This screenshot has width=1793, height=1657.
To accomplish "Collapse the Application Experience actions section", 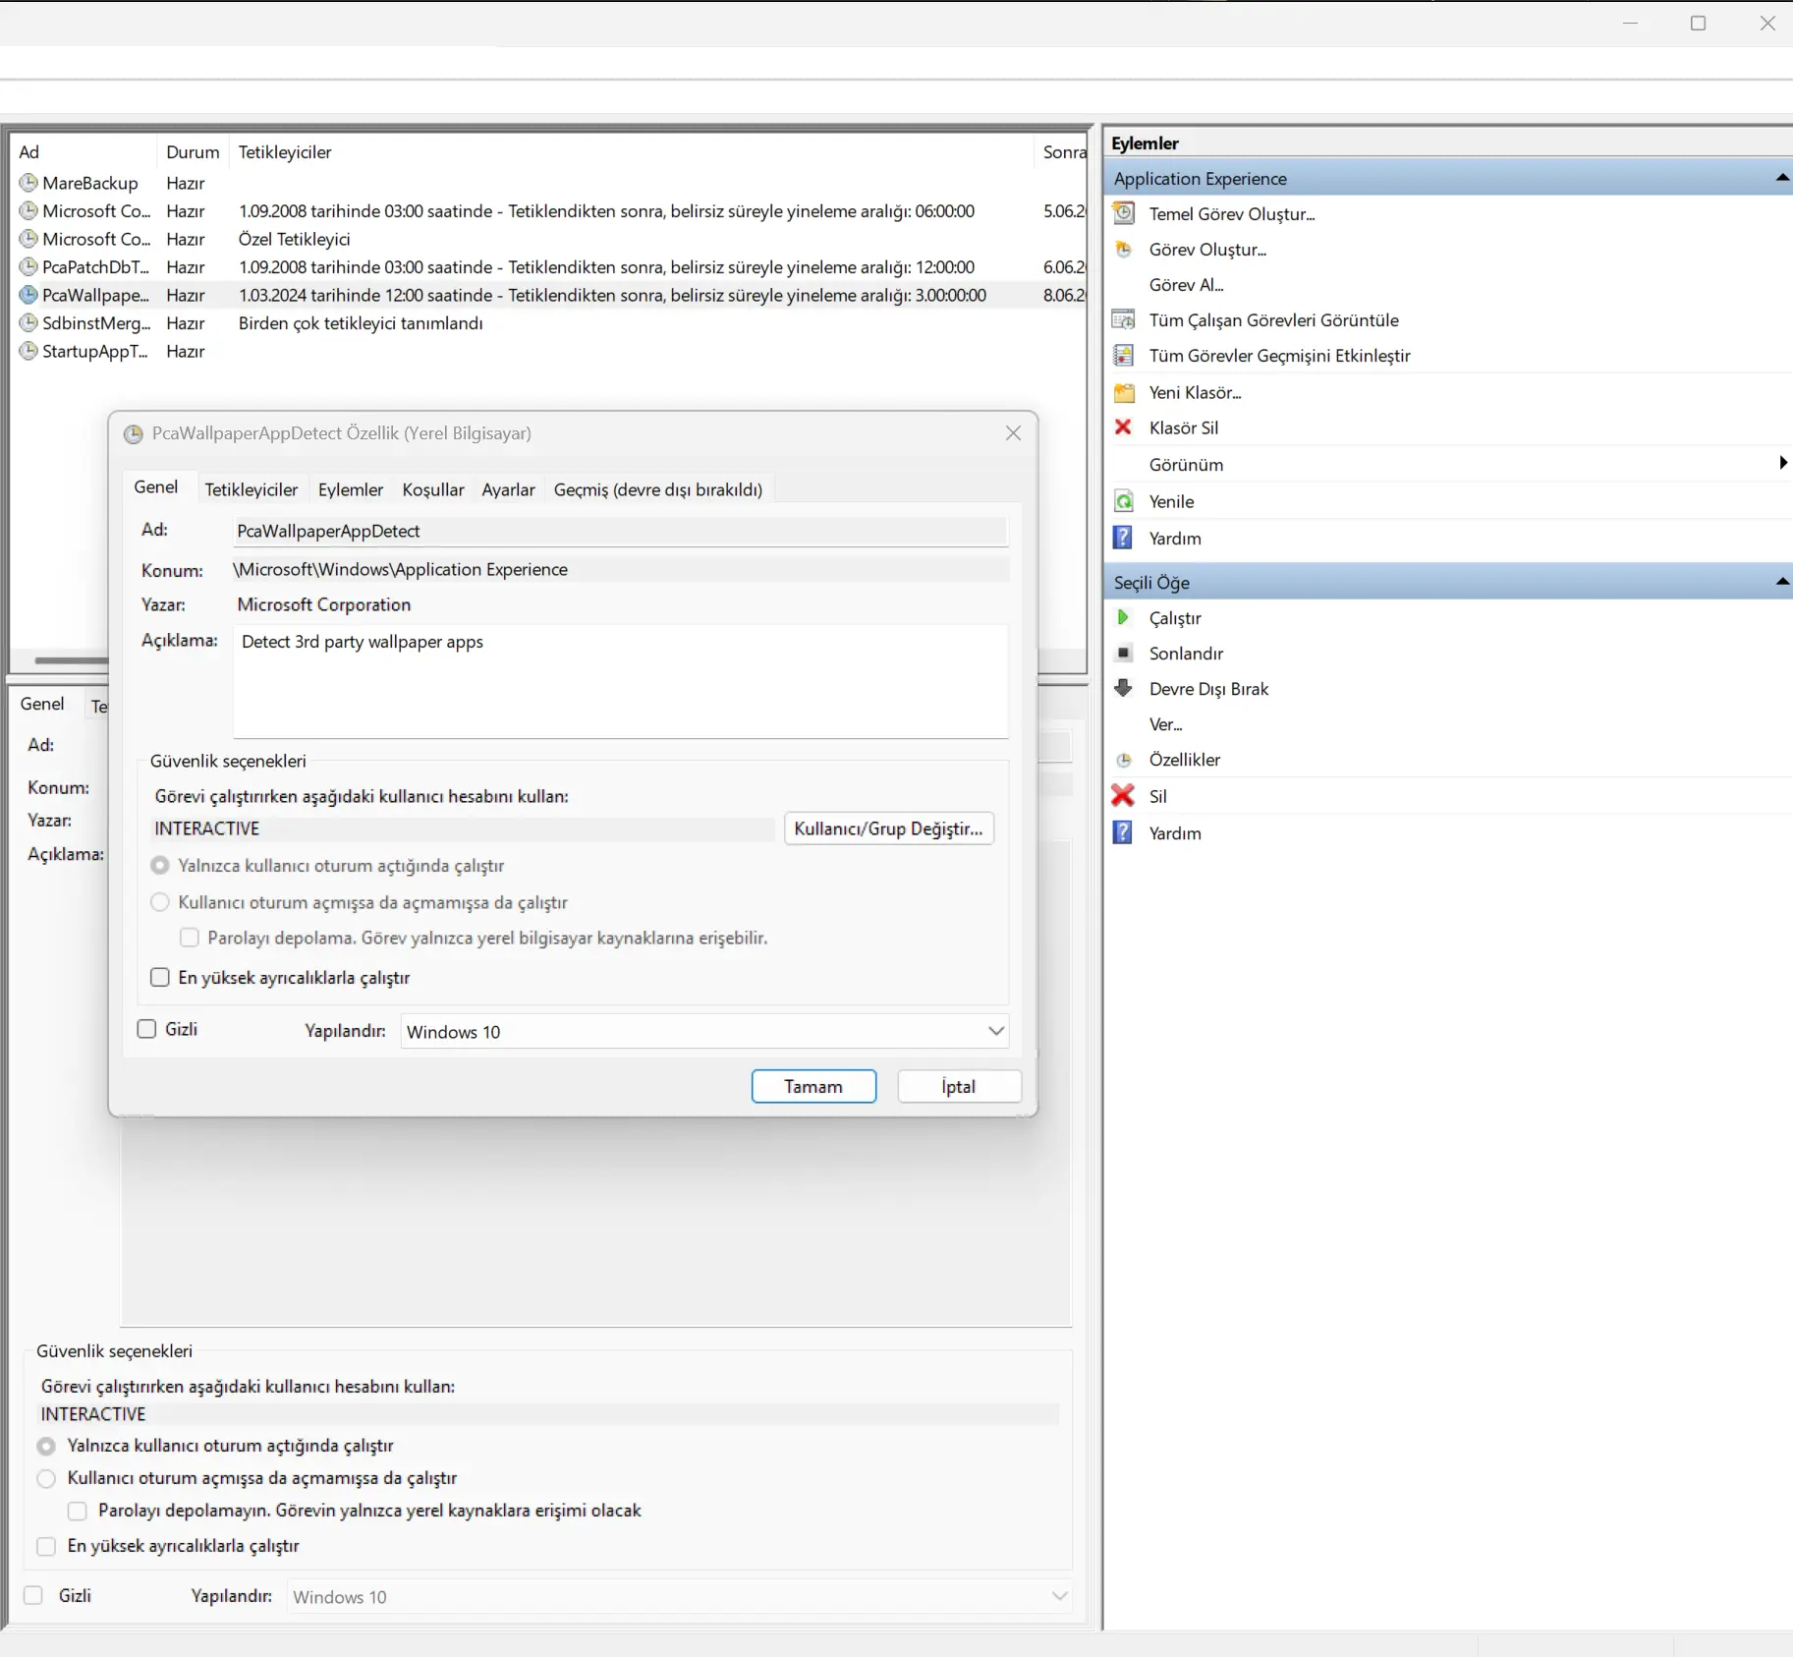I will tap(1781, 178).
